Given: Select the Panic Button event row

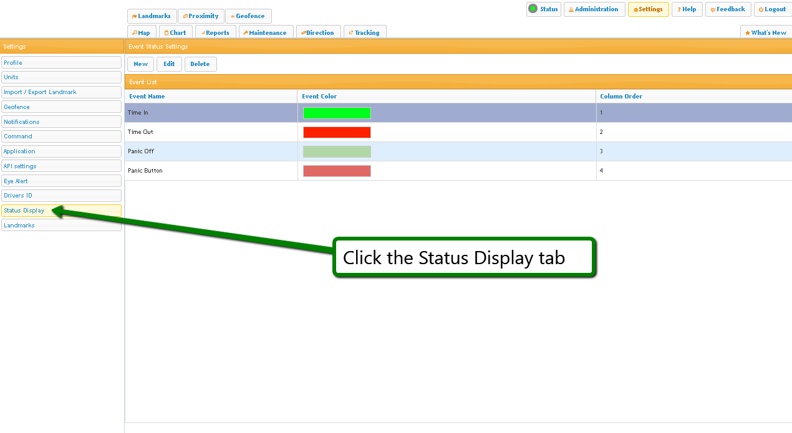Looking at the screenshot, I should point(145,171).
